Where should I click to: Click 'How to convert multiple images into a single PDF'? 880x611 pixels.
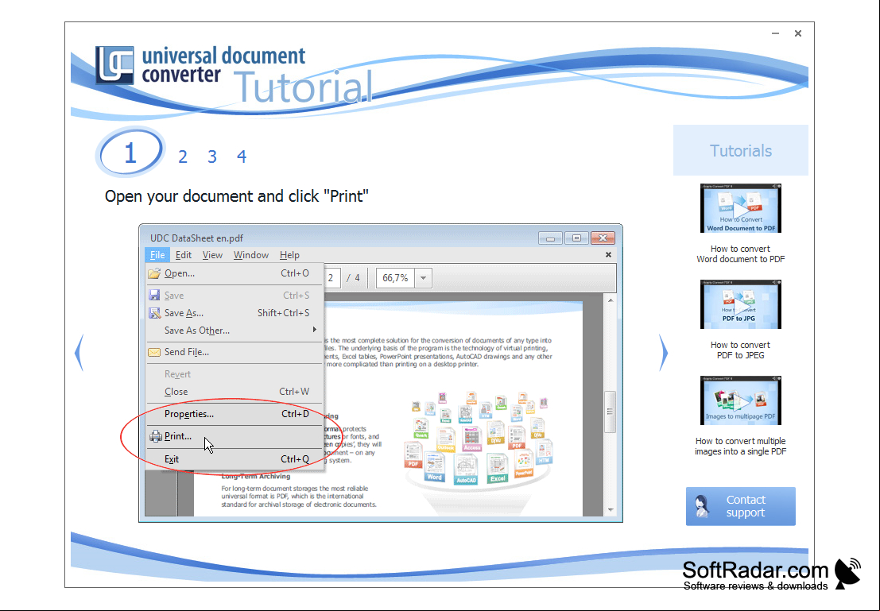(x=740, y=446)
